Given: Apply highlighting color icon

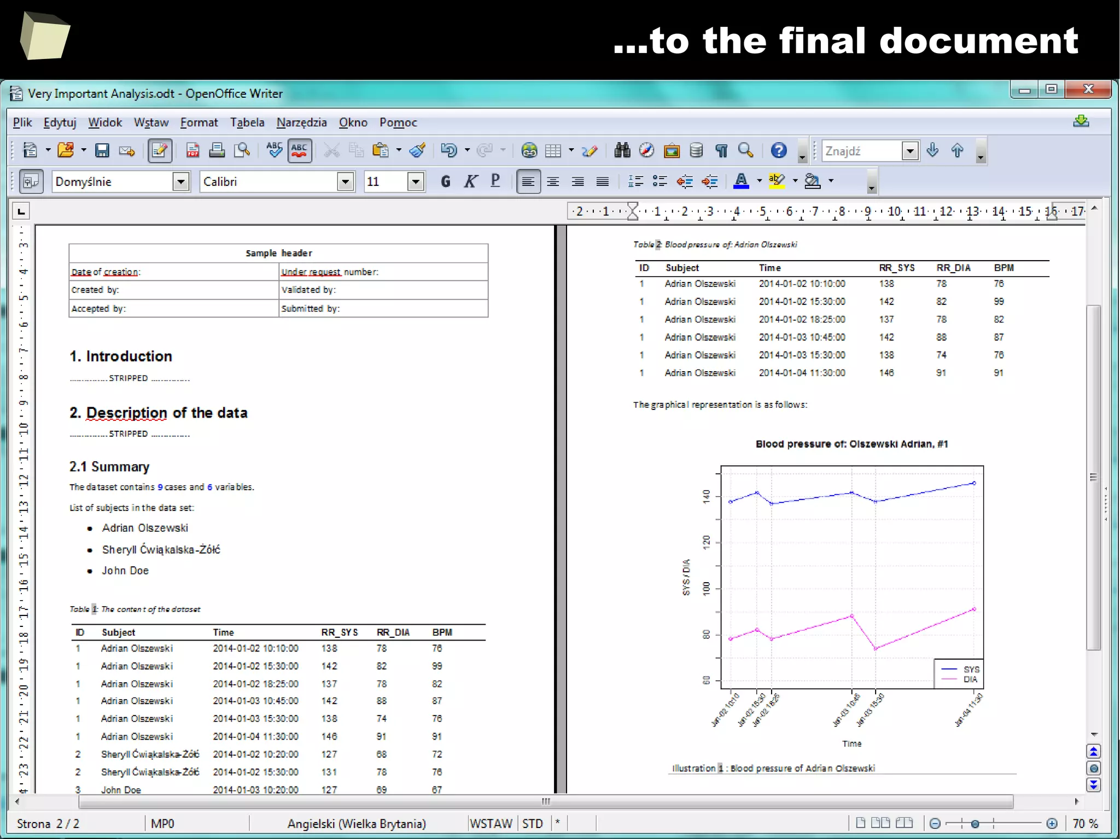Looking at the screenshot, I should (x=777, y=181).
